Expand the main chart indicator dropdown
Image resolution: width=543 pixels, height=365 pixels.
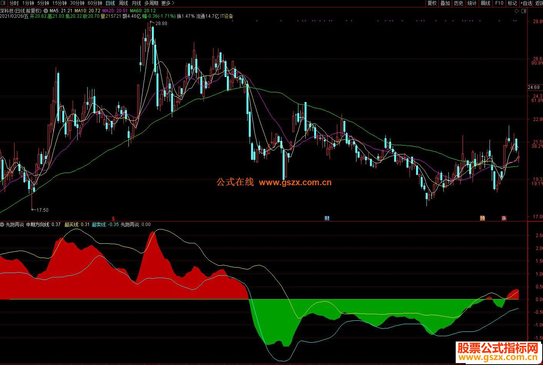coord(46,11)
